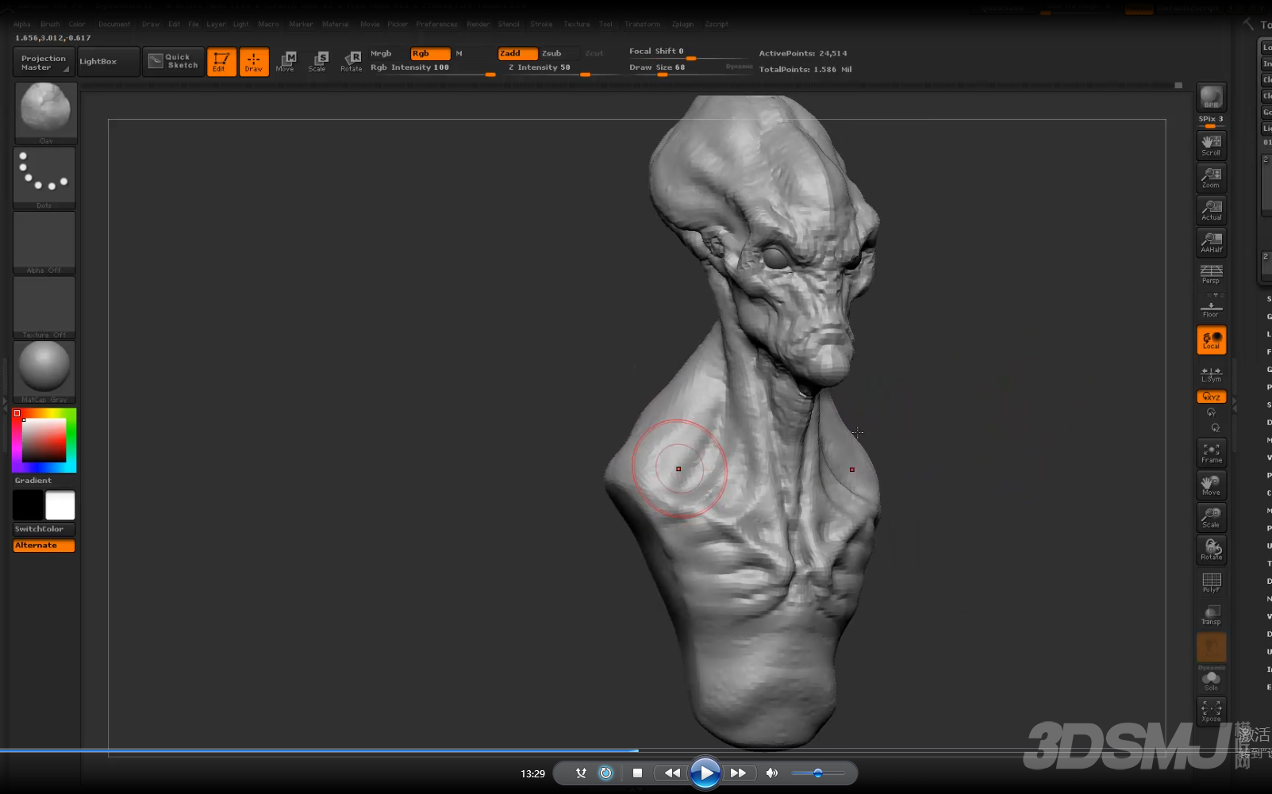
Task: Click the BPR render icon
Action: 1211,98
